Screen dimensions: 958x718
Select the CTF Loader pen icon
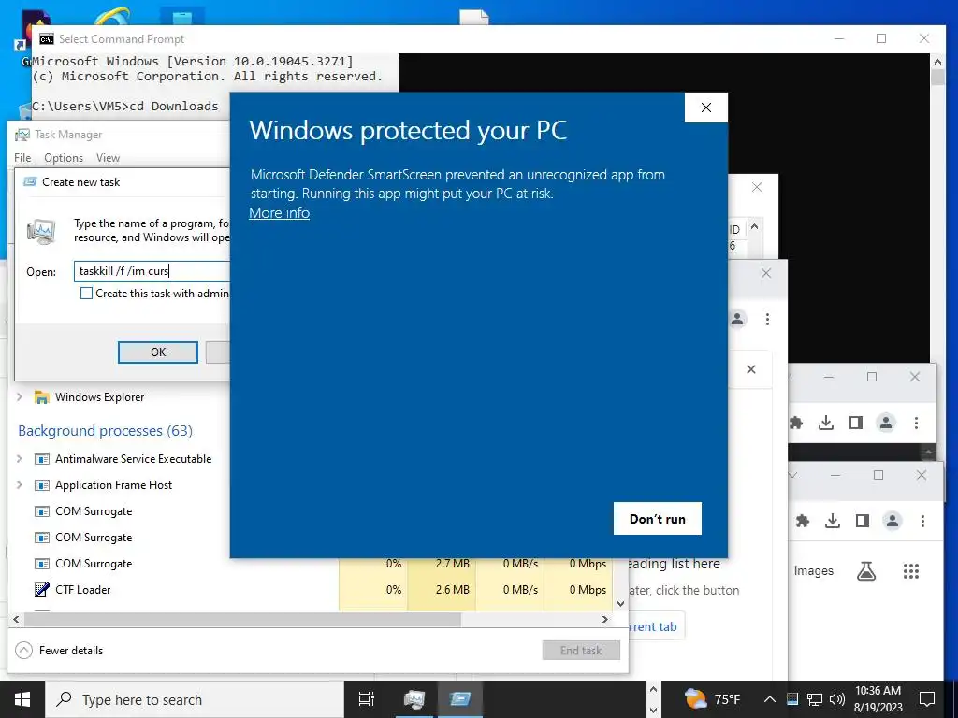[x=41, y=590]
